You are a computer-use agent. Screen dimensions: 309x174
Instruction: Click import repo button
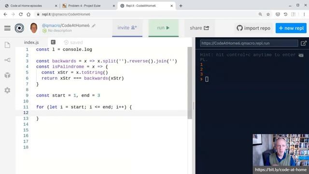pyautogui.click(x=253, y=28)
